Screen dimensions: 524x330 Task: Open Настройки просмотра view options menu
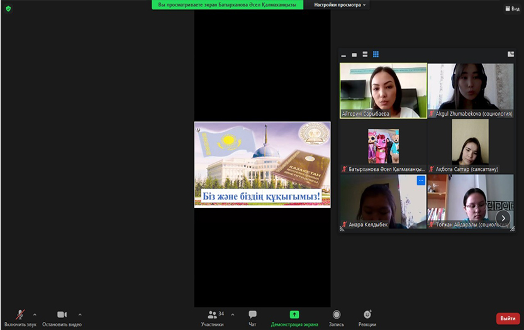pos(340,4)
